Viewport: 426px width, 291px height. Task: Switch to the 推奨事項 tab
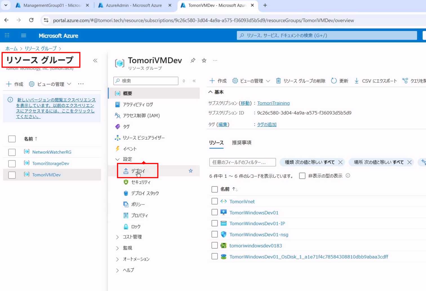pyautogui.click(x=241, y=143)
